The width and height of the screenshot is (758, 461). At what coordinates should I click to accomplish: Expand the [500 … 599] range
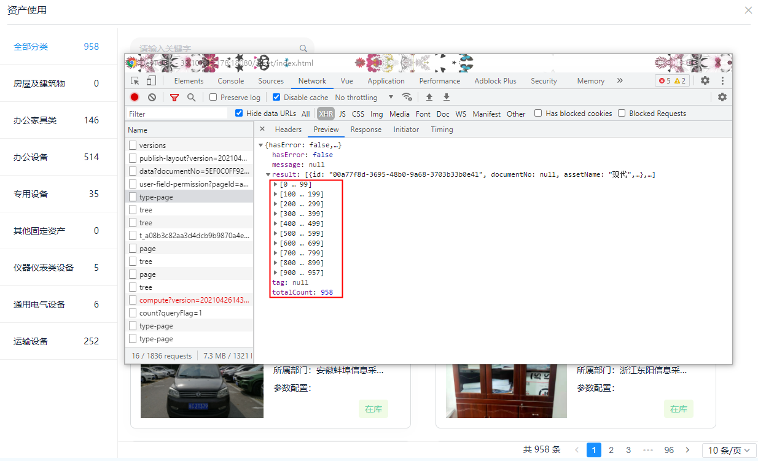[x=276, y=233]
